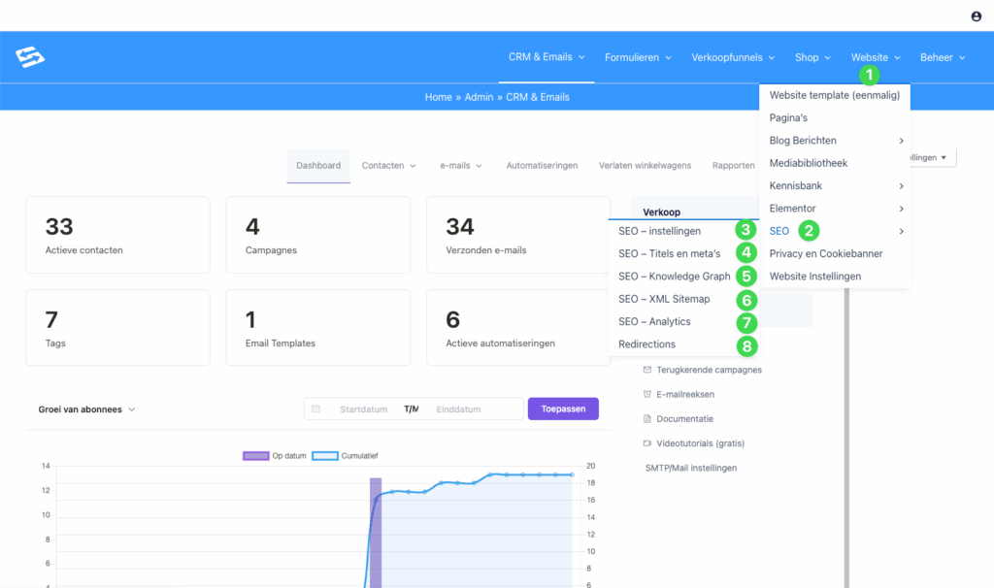Expand the Contacten tab dropdown

388,166
